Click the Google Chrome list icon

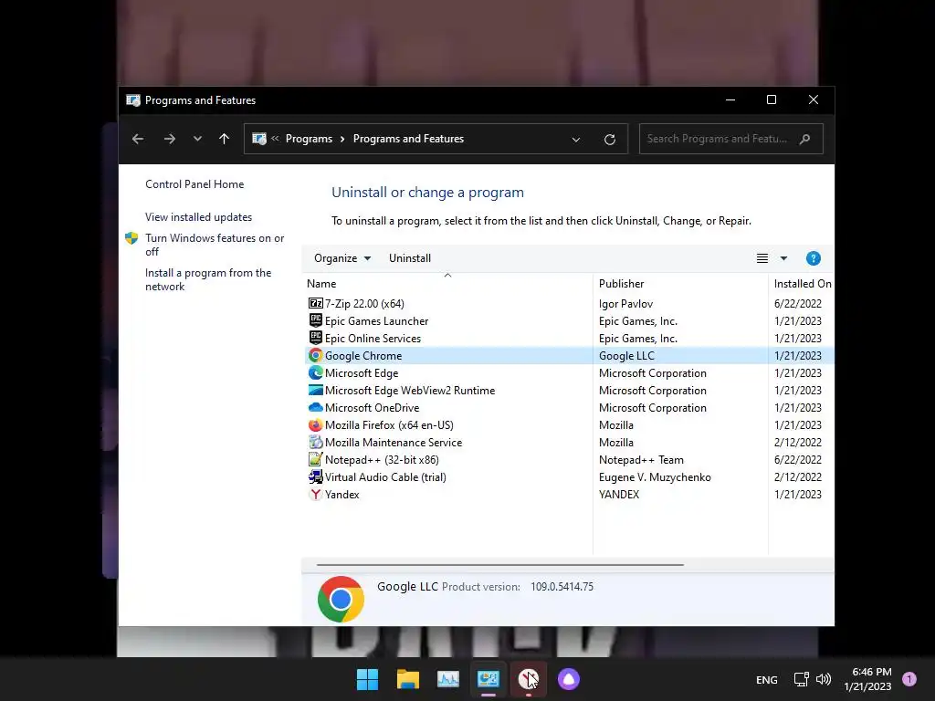(x=315, y=355)
